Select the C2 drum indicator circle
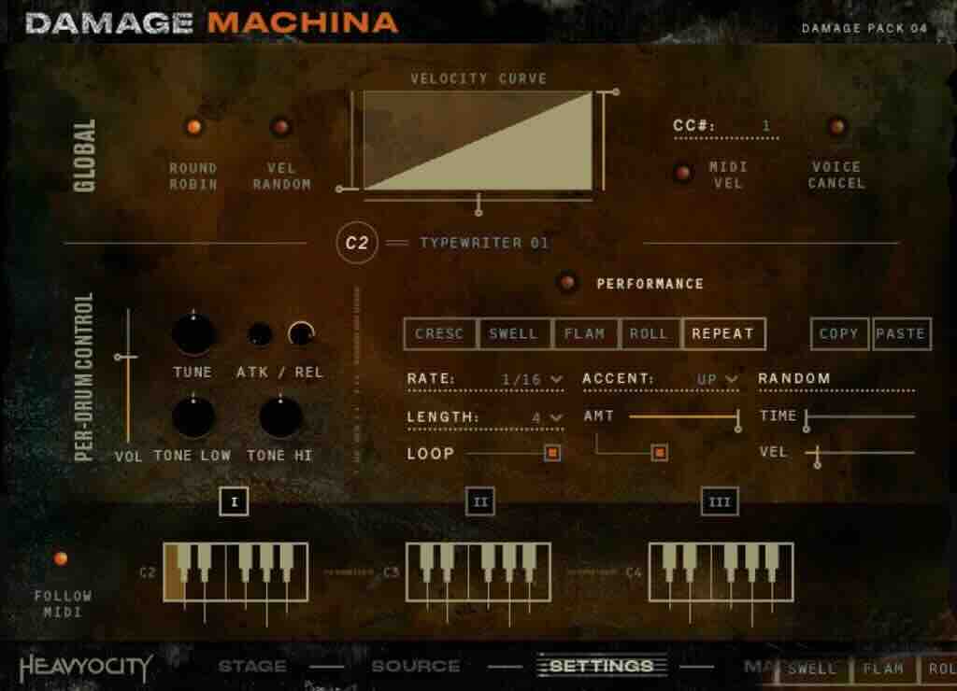The image size is (957, 691). click(356, 243)
